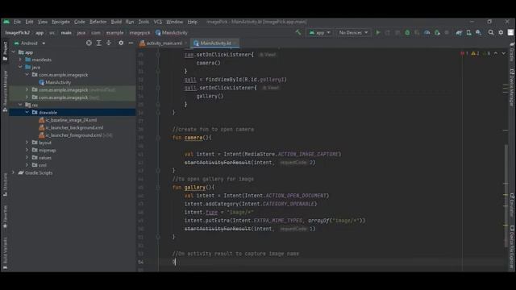516x290 pixels.
Task: Click Collapse All in Project panel
Action: 109,43
